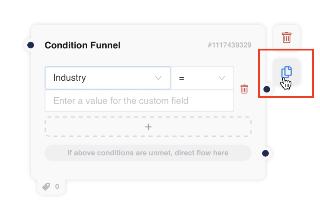Select the node's left input connector dot
This screenshot has height=216, width=320.
point(31,45)
